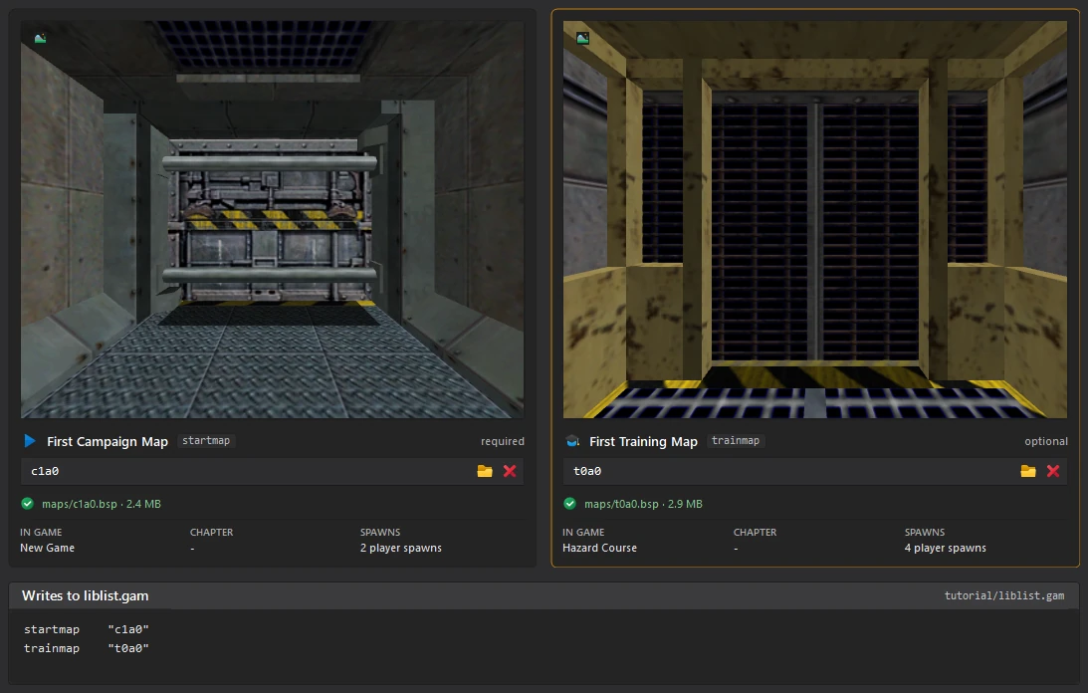Click the startmap "c1a0" output line
1088x693 pixels.
pos(87,630)
